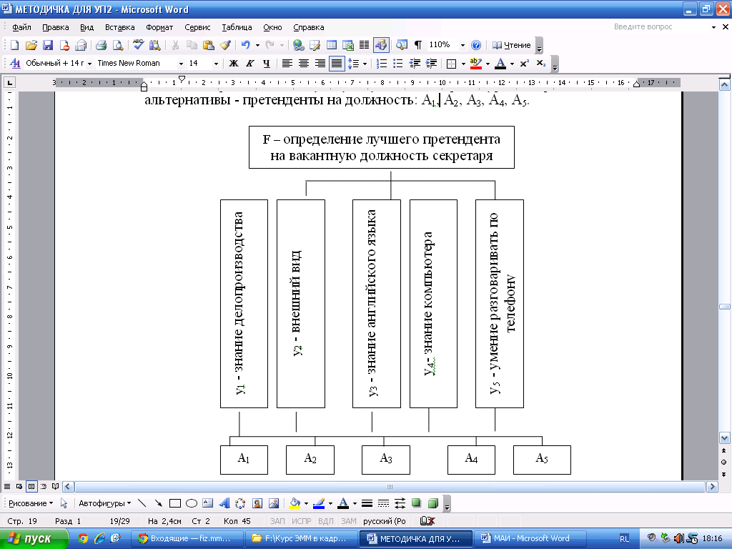
Task: Expand the highlight color options arrow
Action: pos(488,64)
